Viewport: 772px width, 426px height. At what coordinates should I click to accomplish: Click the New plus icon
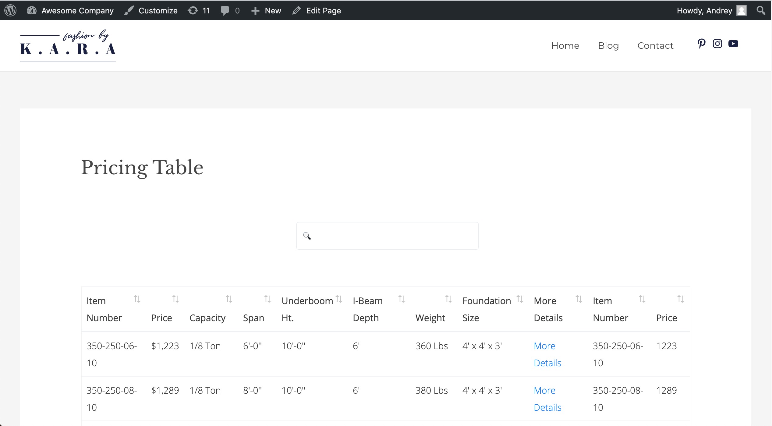click(x=255, y=11)
